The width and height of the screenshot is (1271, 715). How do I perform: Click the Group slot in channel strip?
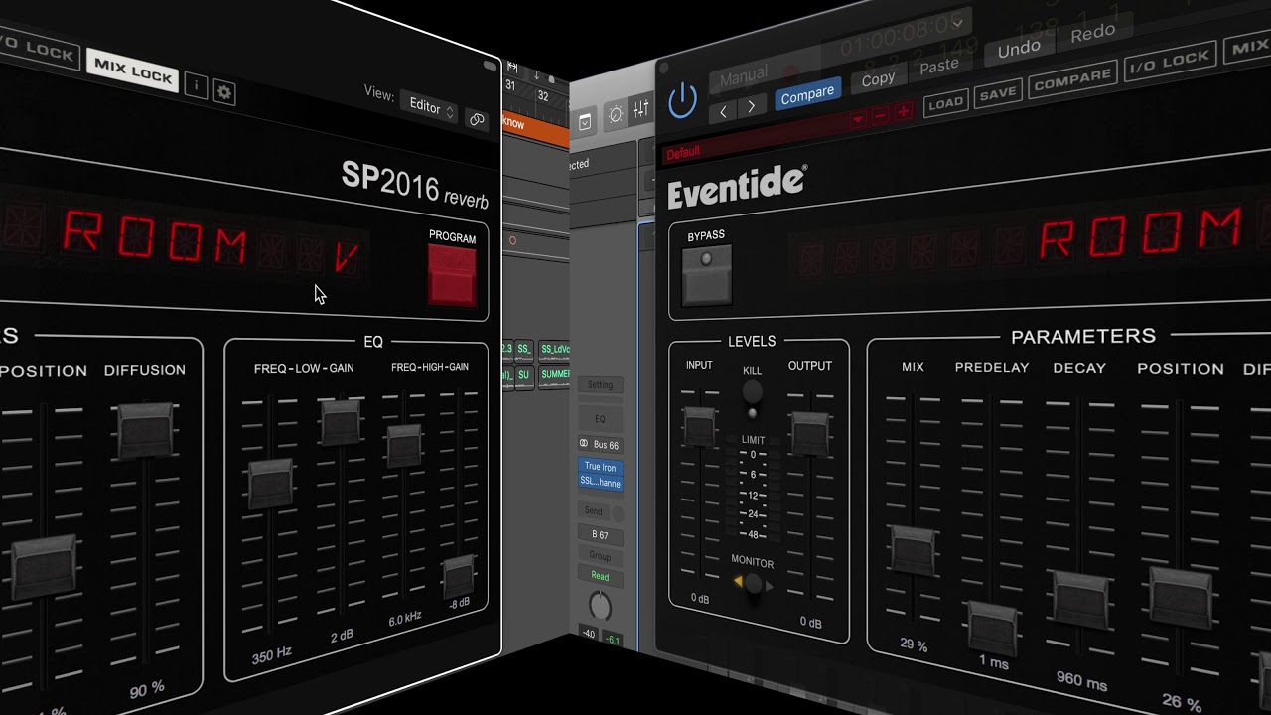[x=600, y=556]
